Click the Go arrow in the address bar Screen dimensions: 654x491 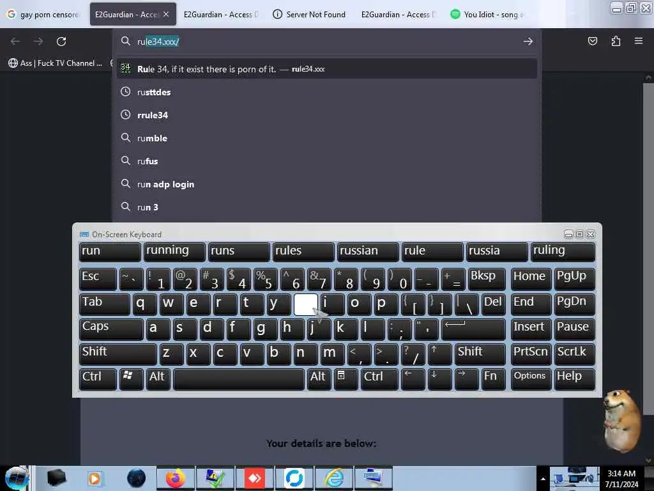528,42
